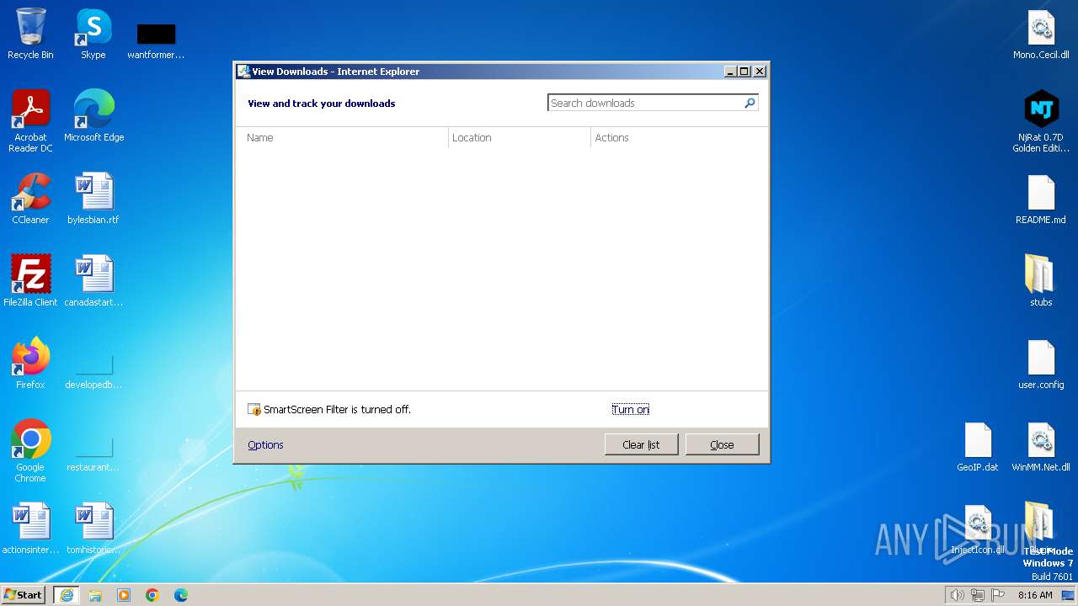The width and height of the screenshot is (1078, 606).
Task: Launch the Skype desktop shortcut
Action: pyautogui.click(x=93, y=34)
